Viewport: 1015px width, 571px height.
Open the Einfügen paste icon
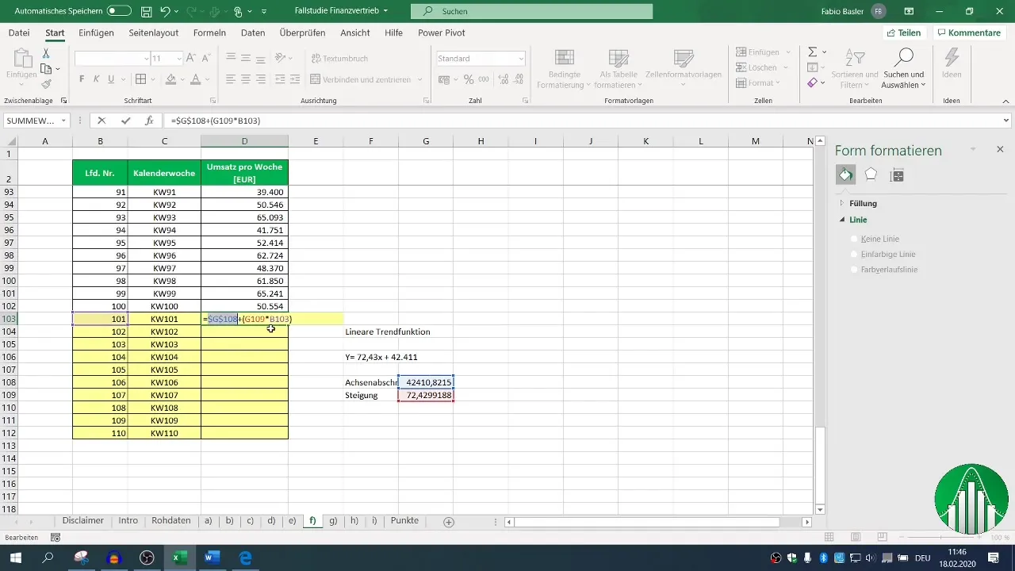(22, 59)
